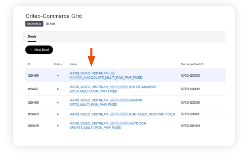Select the row ID 129458 cell
Image resolution: width=243 pixels, height=153 pixels.
point(33,102)
